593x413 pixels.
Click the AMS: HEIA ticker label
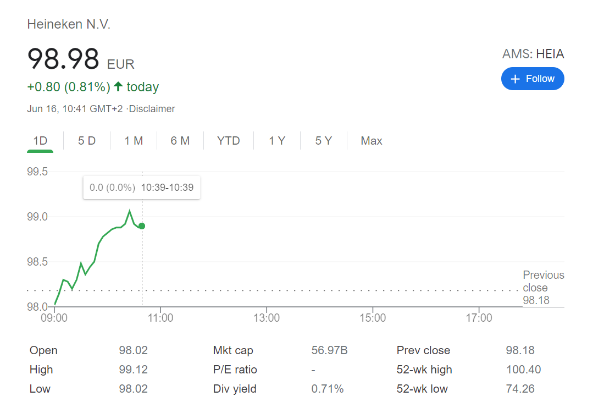(533, 54)
